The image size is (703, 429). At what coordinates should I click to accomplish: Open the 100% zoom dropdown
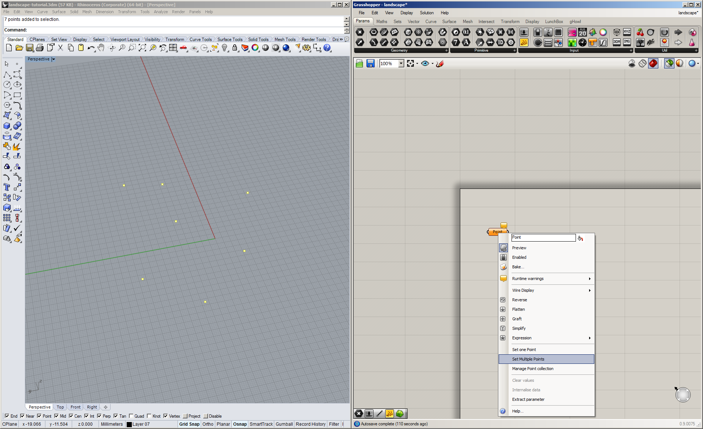pyautogui.click(x=401, y=64)
